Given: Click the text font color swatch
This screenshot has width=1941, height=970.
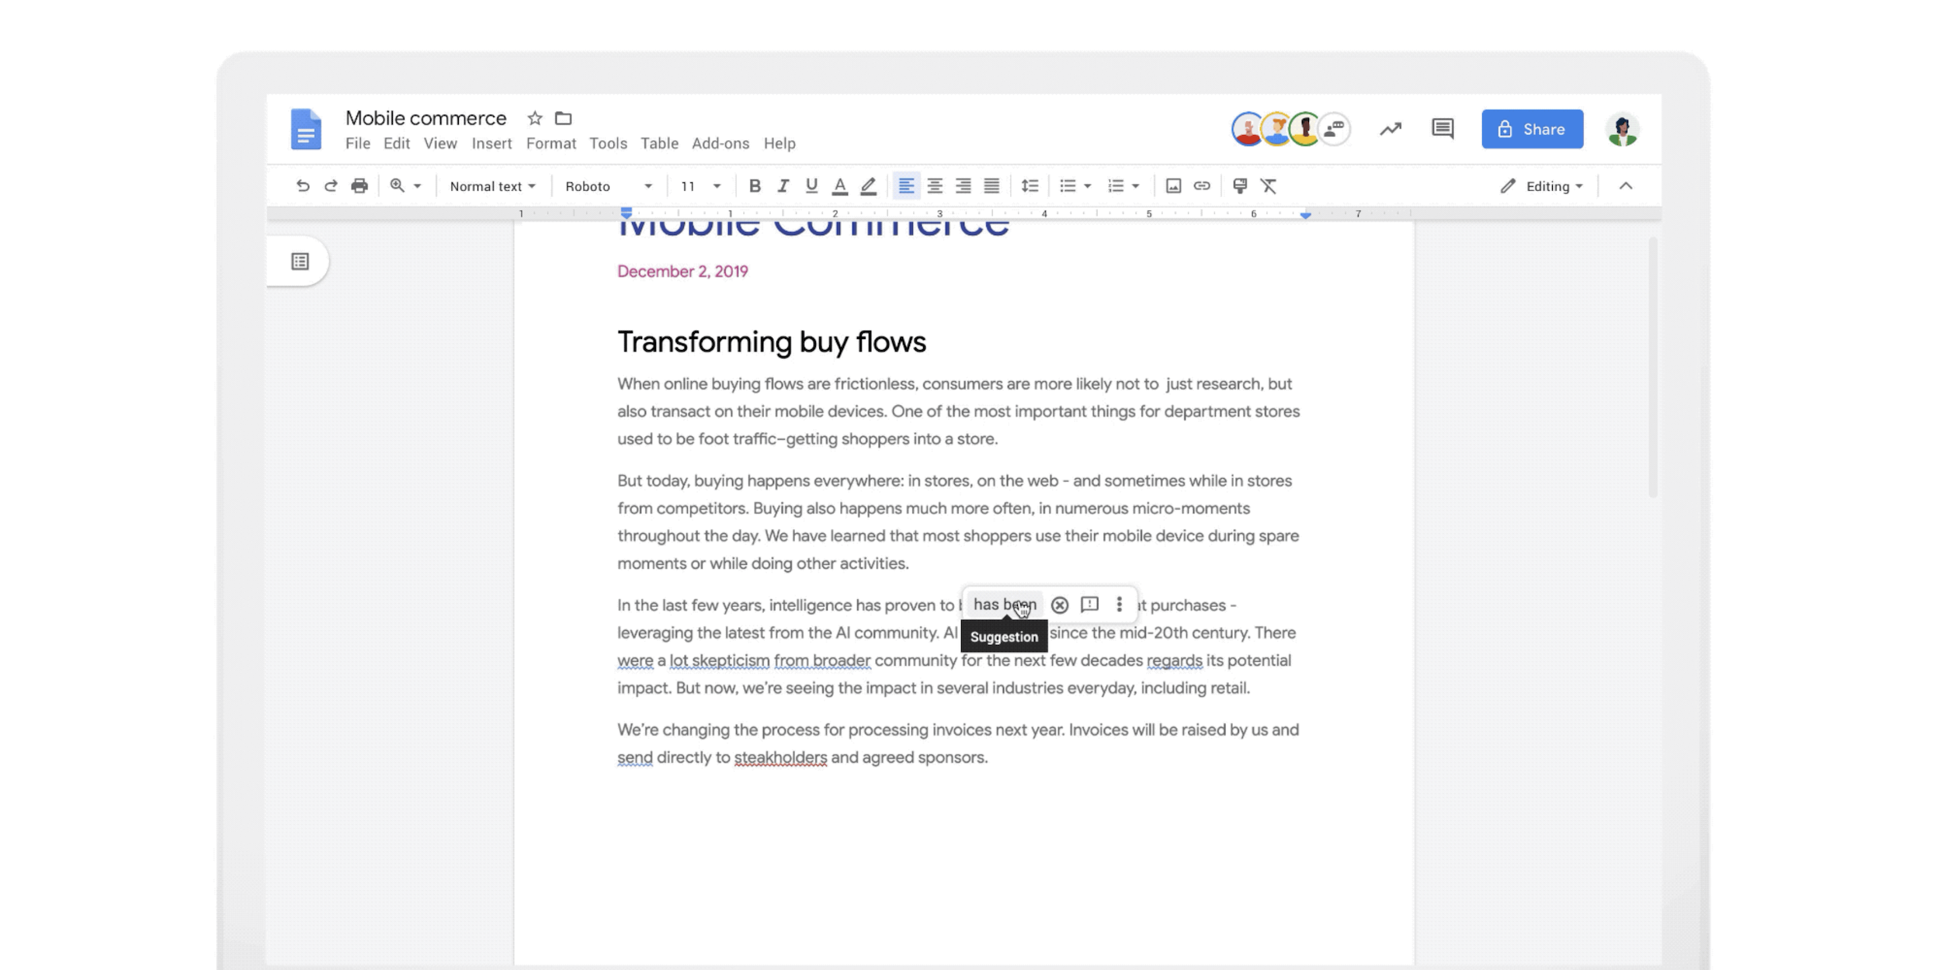Looking at the screenshot, I should point(838,185).
